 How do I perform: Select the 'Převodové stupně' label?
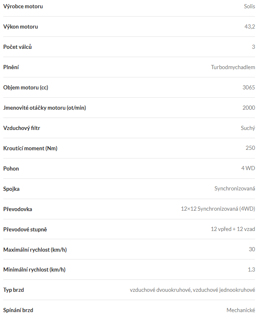(x=28, y=229)
